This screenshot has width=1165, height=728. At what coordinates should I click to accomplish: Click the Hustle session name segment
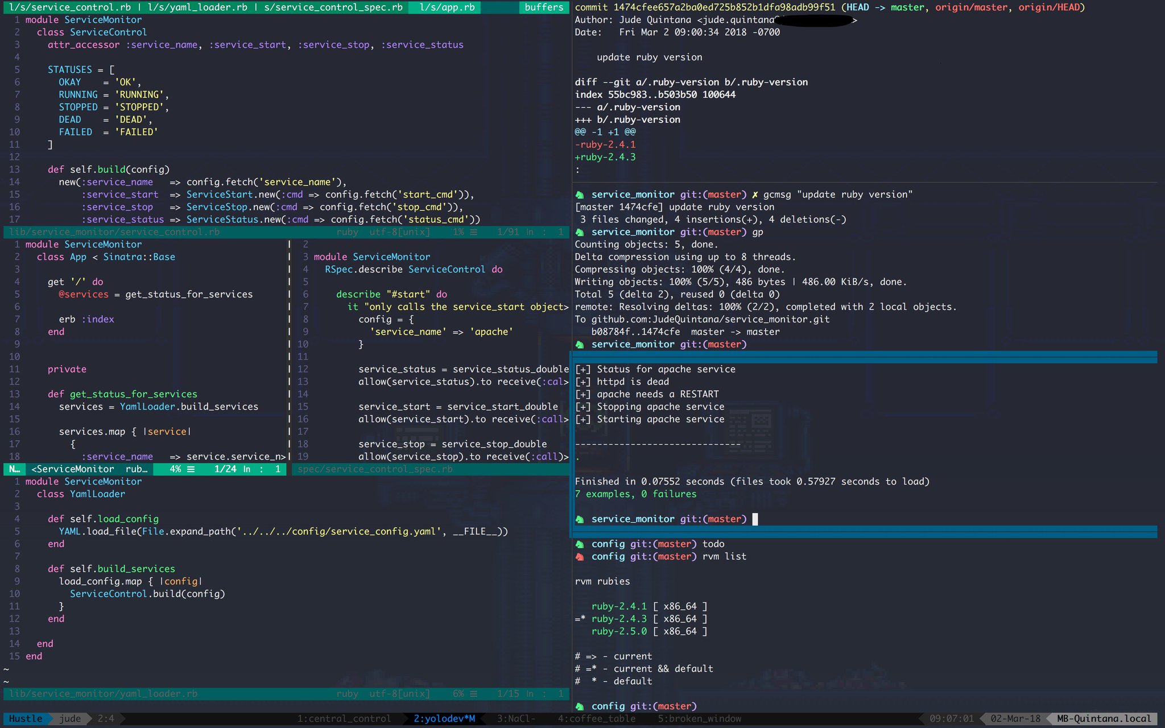25,719
